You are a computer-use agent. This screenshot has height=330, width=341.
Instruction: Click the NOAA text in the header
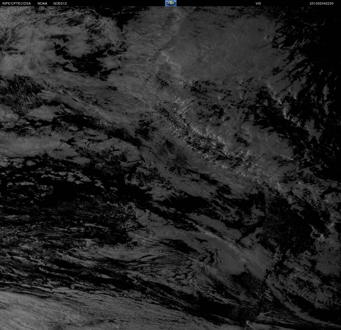42,3
